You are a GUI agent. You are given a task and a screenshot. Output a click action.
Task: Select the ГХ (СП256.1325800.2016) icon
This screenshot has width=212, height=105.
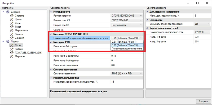pos(12,53)
